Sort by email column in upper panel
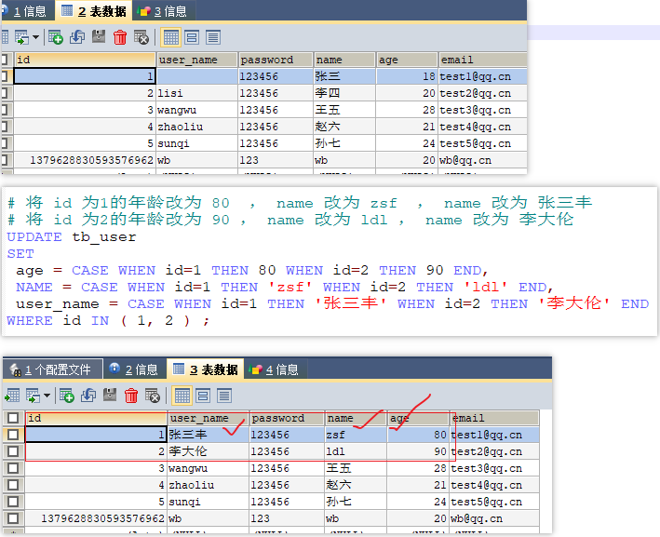This screenshot has width=660, height=537. click(483, 60)
